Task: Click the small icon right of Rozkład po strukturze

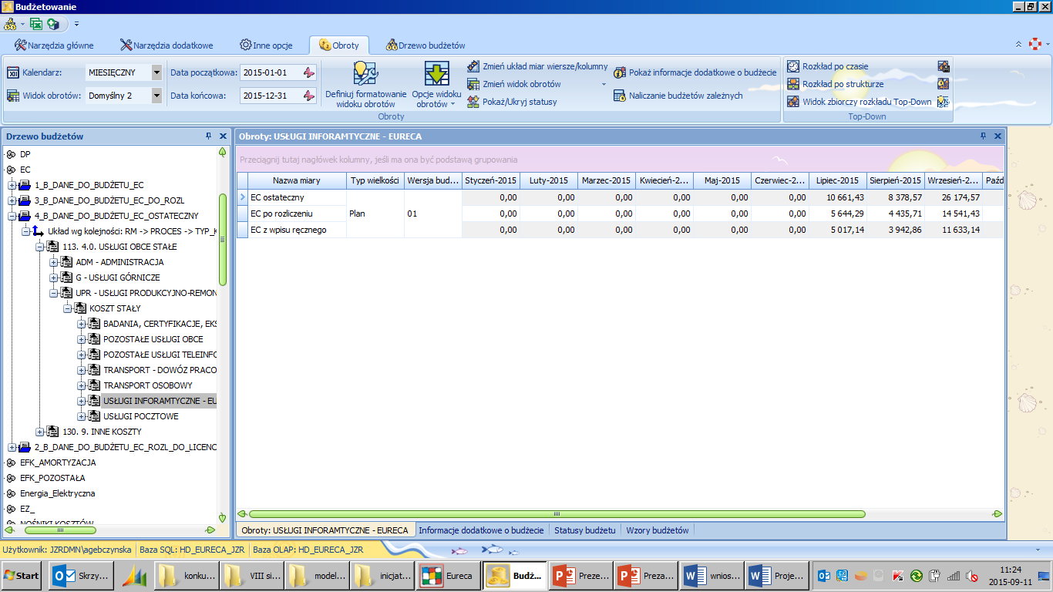Action: click(x=943, y=84)
